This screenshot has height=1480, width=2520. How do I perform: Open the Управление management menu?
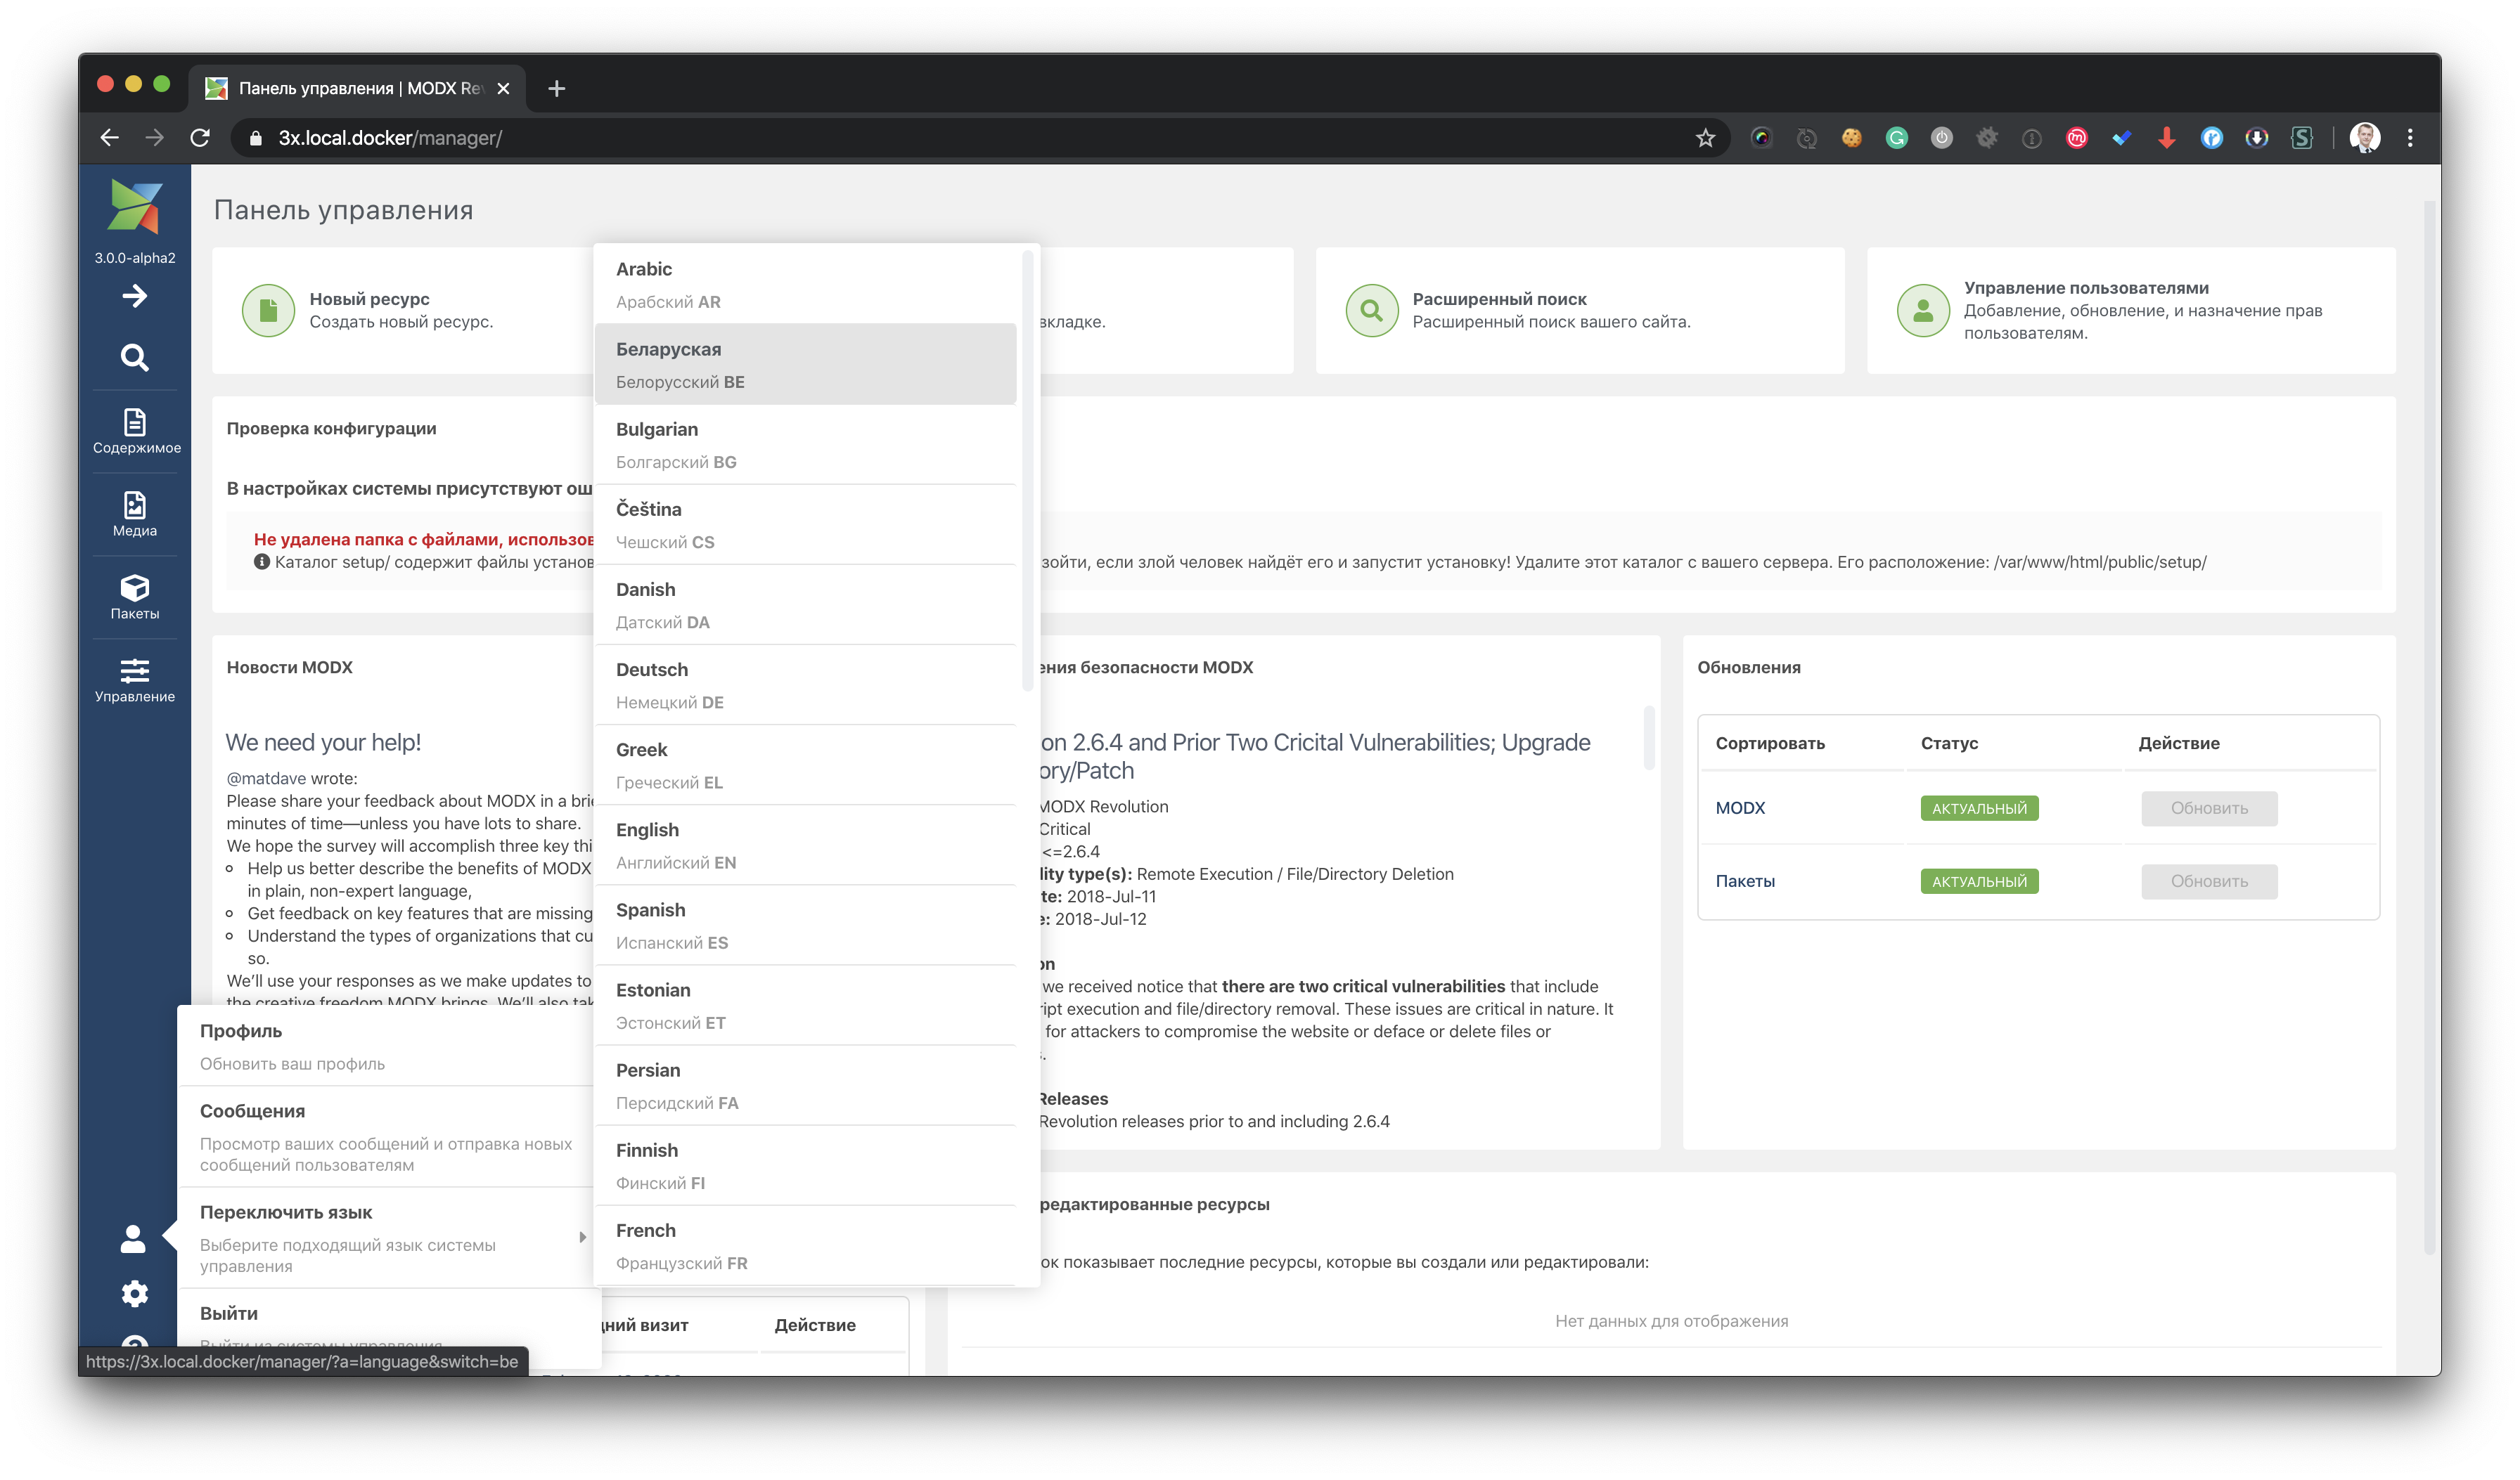tap(135, 680)
